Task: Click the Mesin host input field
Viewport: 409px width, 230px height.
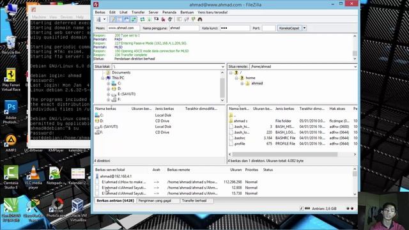Action: pyautogui.click(x=123, y=28)
